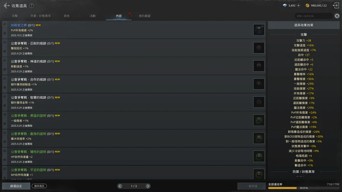342x192 pixels.
Task: Go to the previous page arrow
Action: coord(120,186)
